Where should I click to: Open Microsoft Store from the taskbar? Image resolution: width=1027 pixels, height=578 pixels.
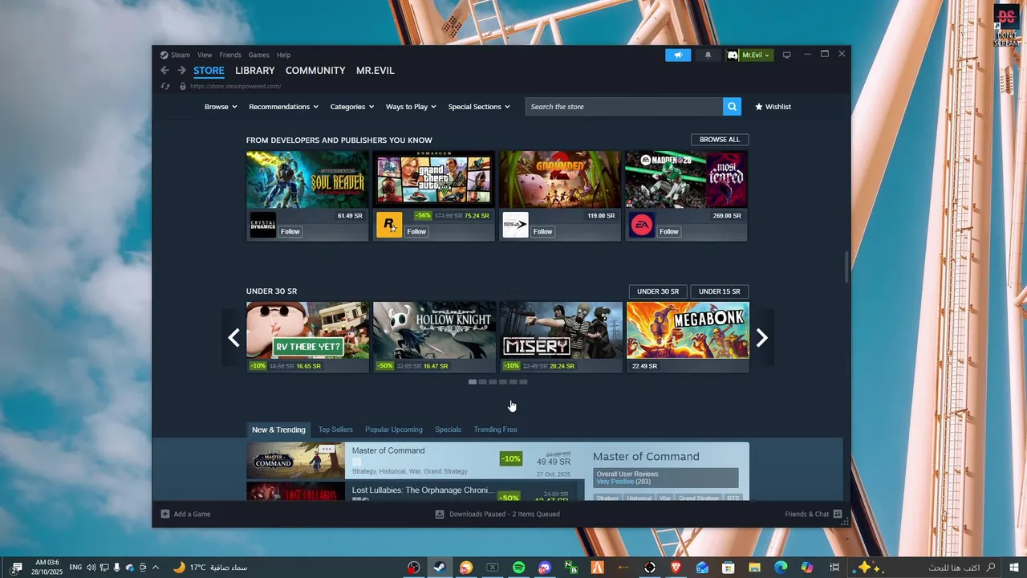[728, 568]
